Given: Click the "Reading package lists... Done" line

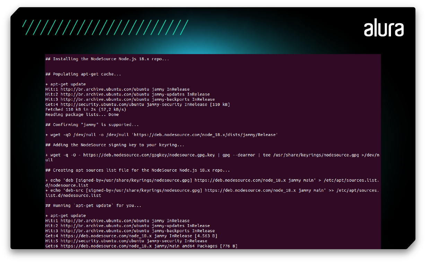Looking at the screenshot, I should (82, 115).
